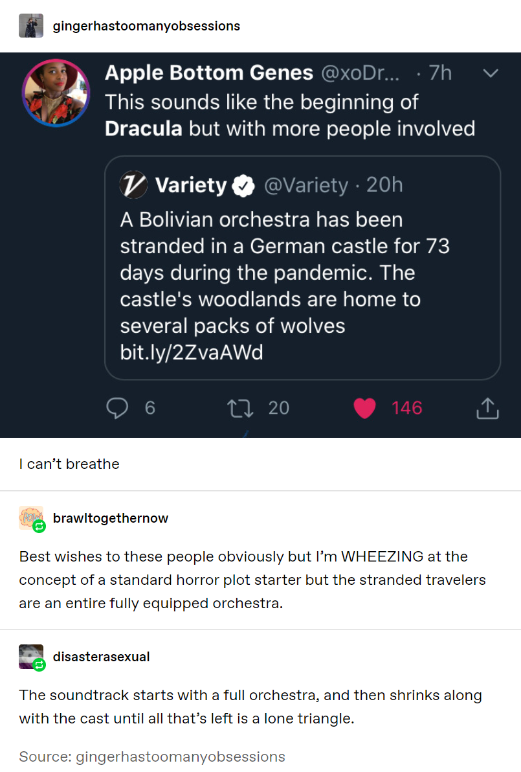This screenshot has width=521, height=772.
Task: Click the tweet share upload icon
Action: click(x=487, y=408)
